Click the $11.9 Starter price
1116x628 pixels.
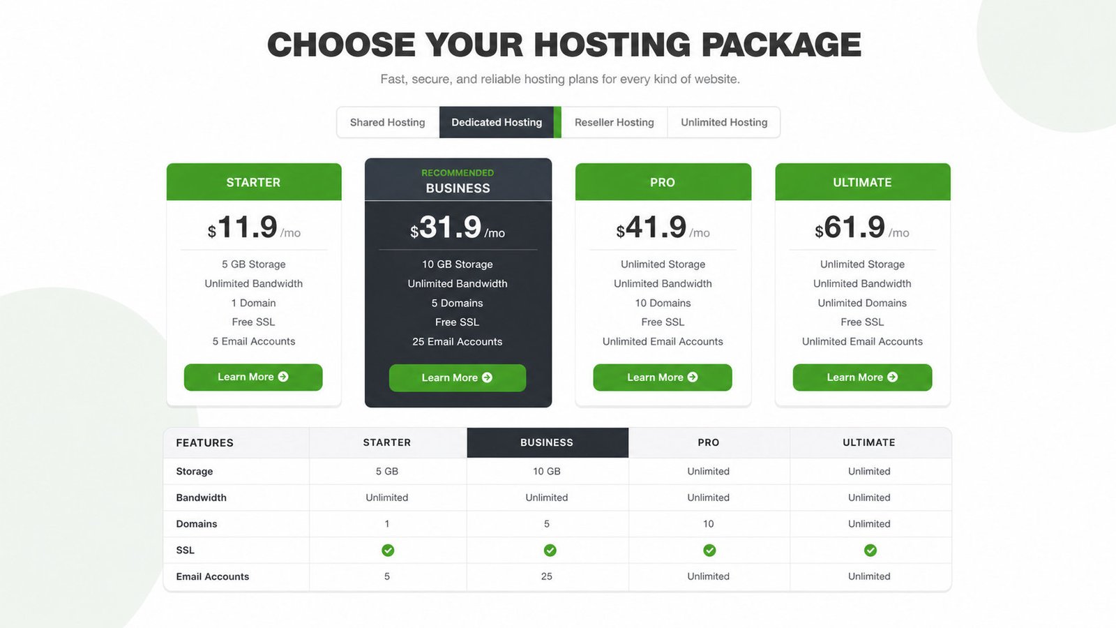coord(254,227)
